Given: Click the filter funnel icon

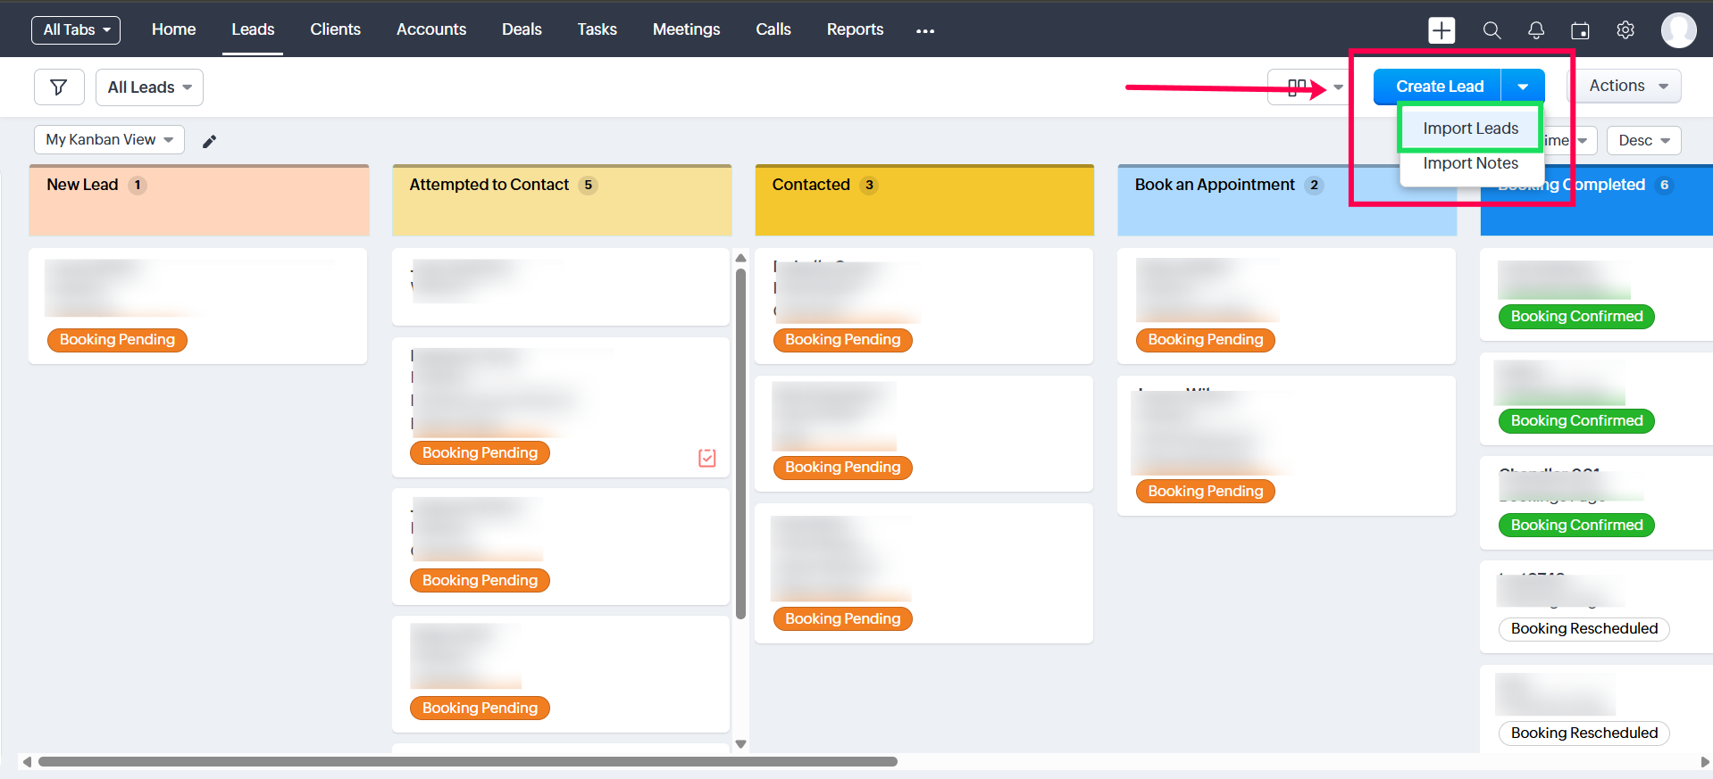Looking at the screenshot, I should tap(59, 87).
